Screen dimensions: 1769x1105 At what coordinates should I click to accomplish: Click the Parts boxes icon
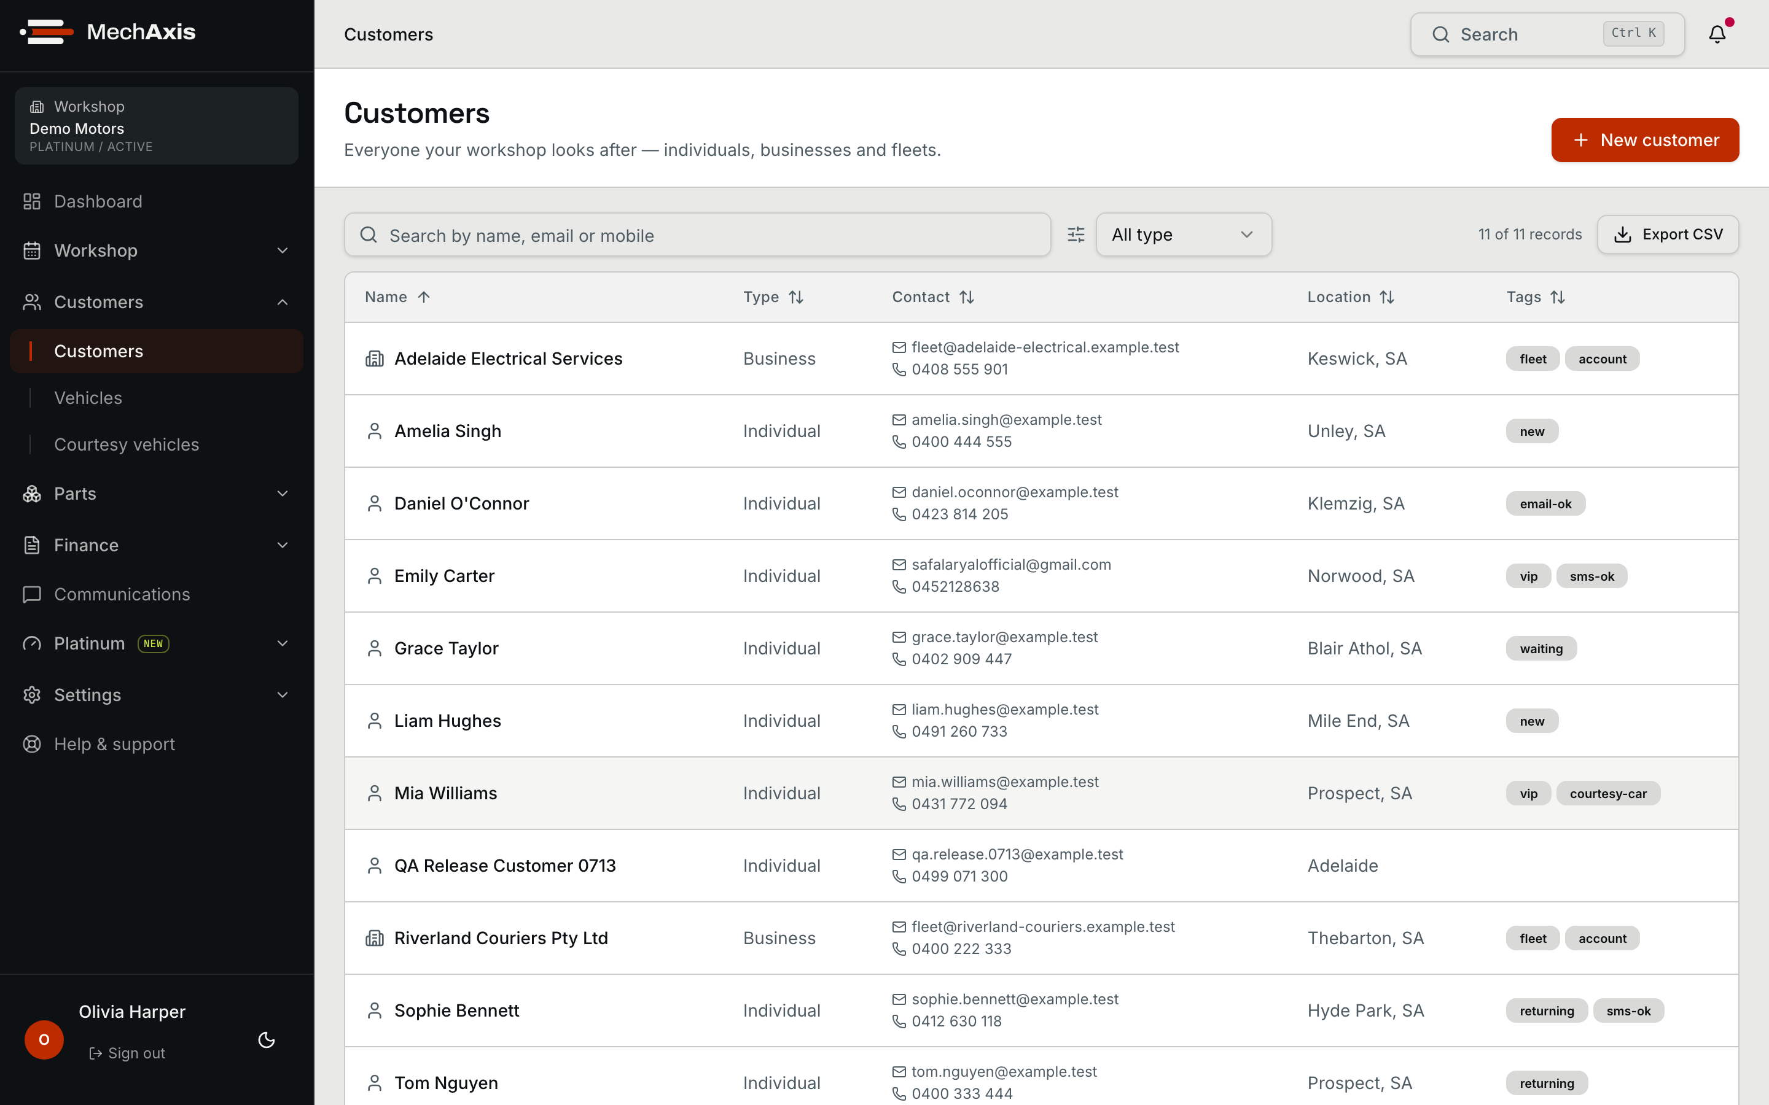(x=31, y=494)
